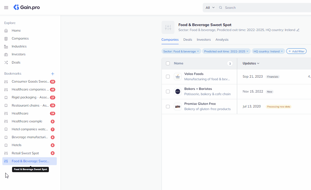
Task: Open the hamburger menu icon
Action: click(x=6, y=8)
